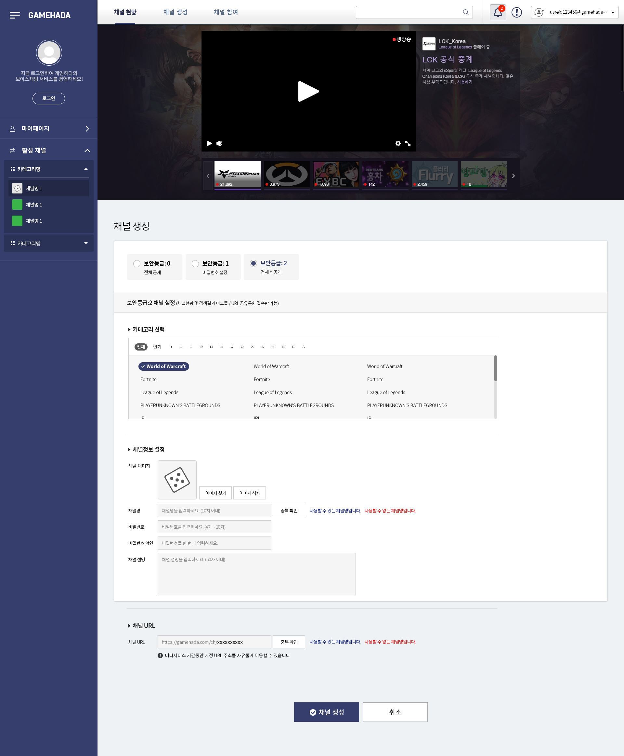This screenshot has width=624, height=756.
Task: Toggle fullscreen on video player
Action: (408, 143)
